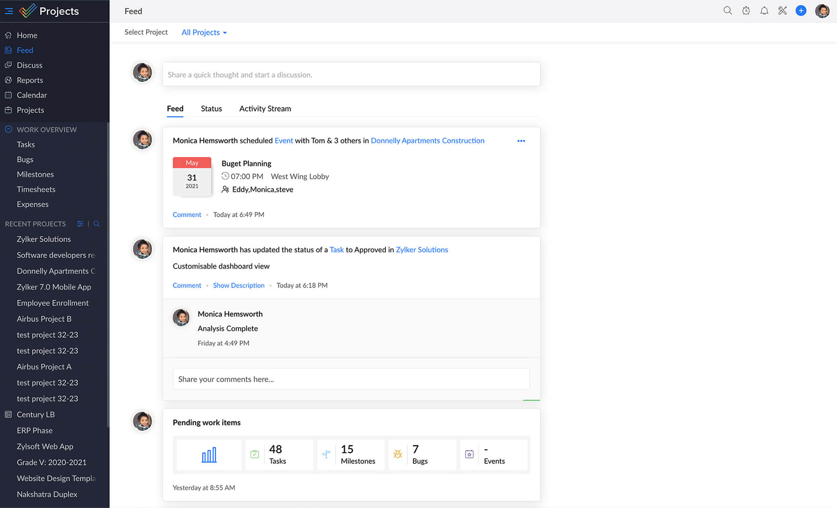Open the three-dot menu on event post

(521, 141)
